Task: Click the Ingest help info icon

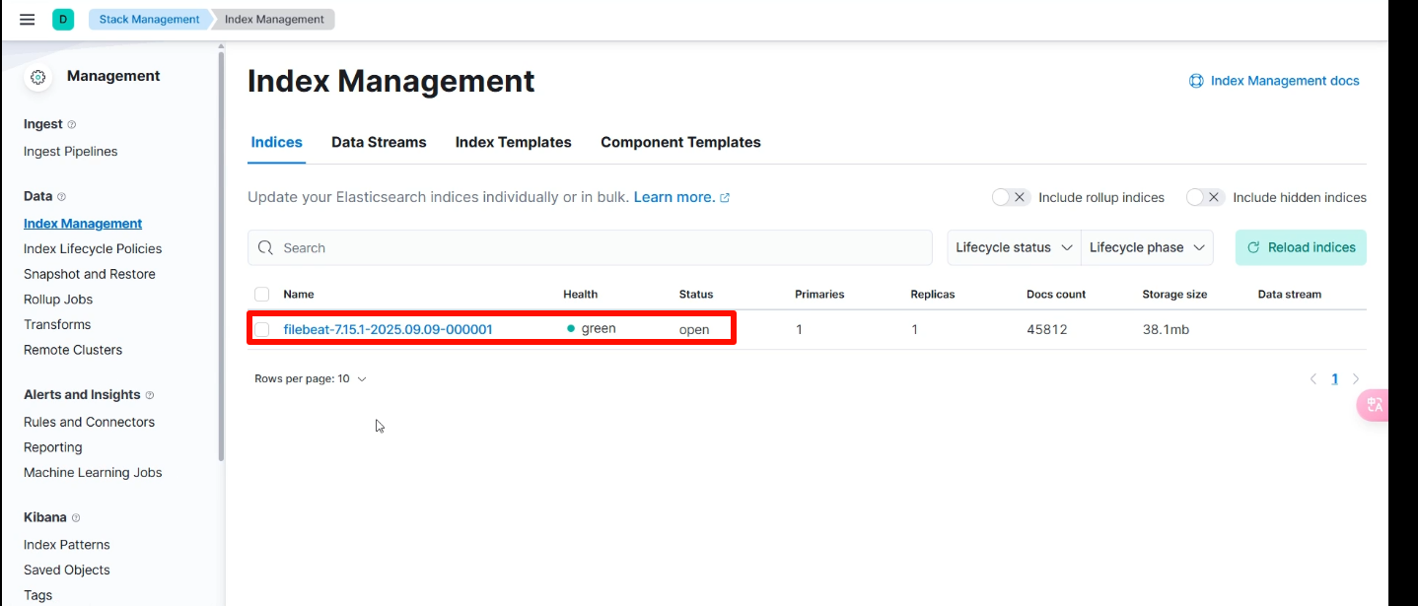Action: tap(72, 125)
